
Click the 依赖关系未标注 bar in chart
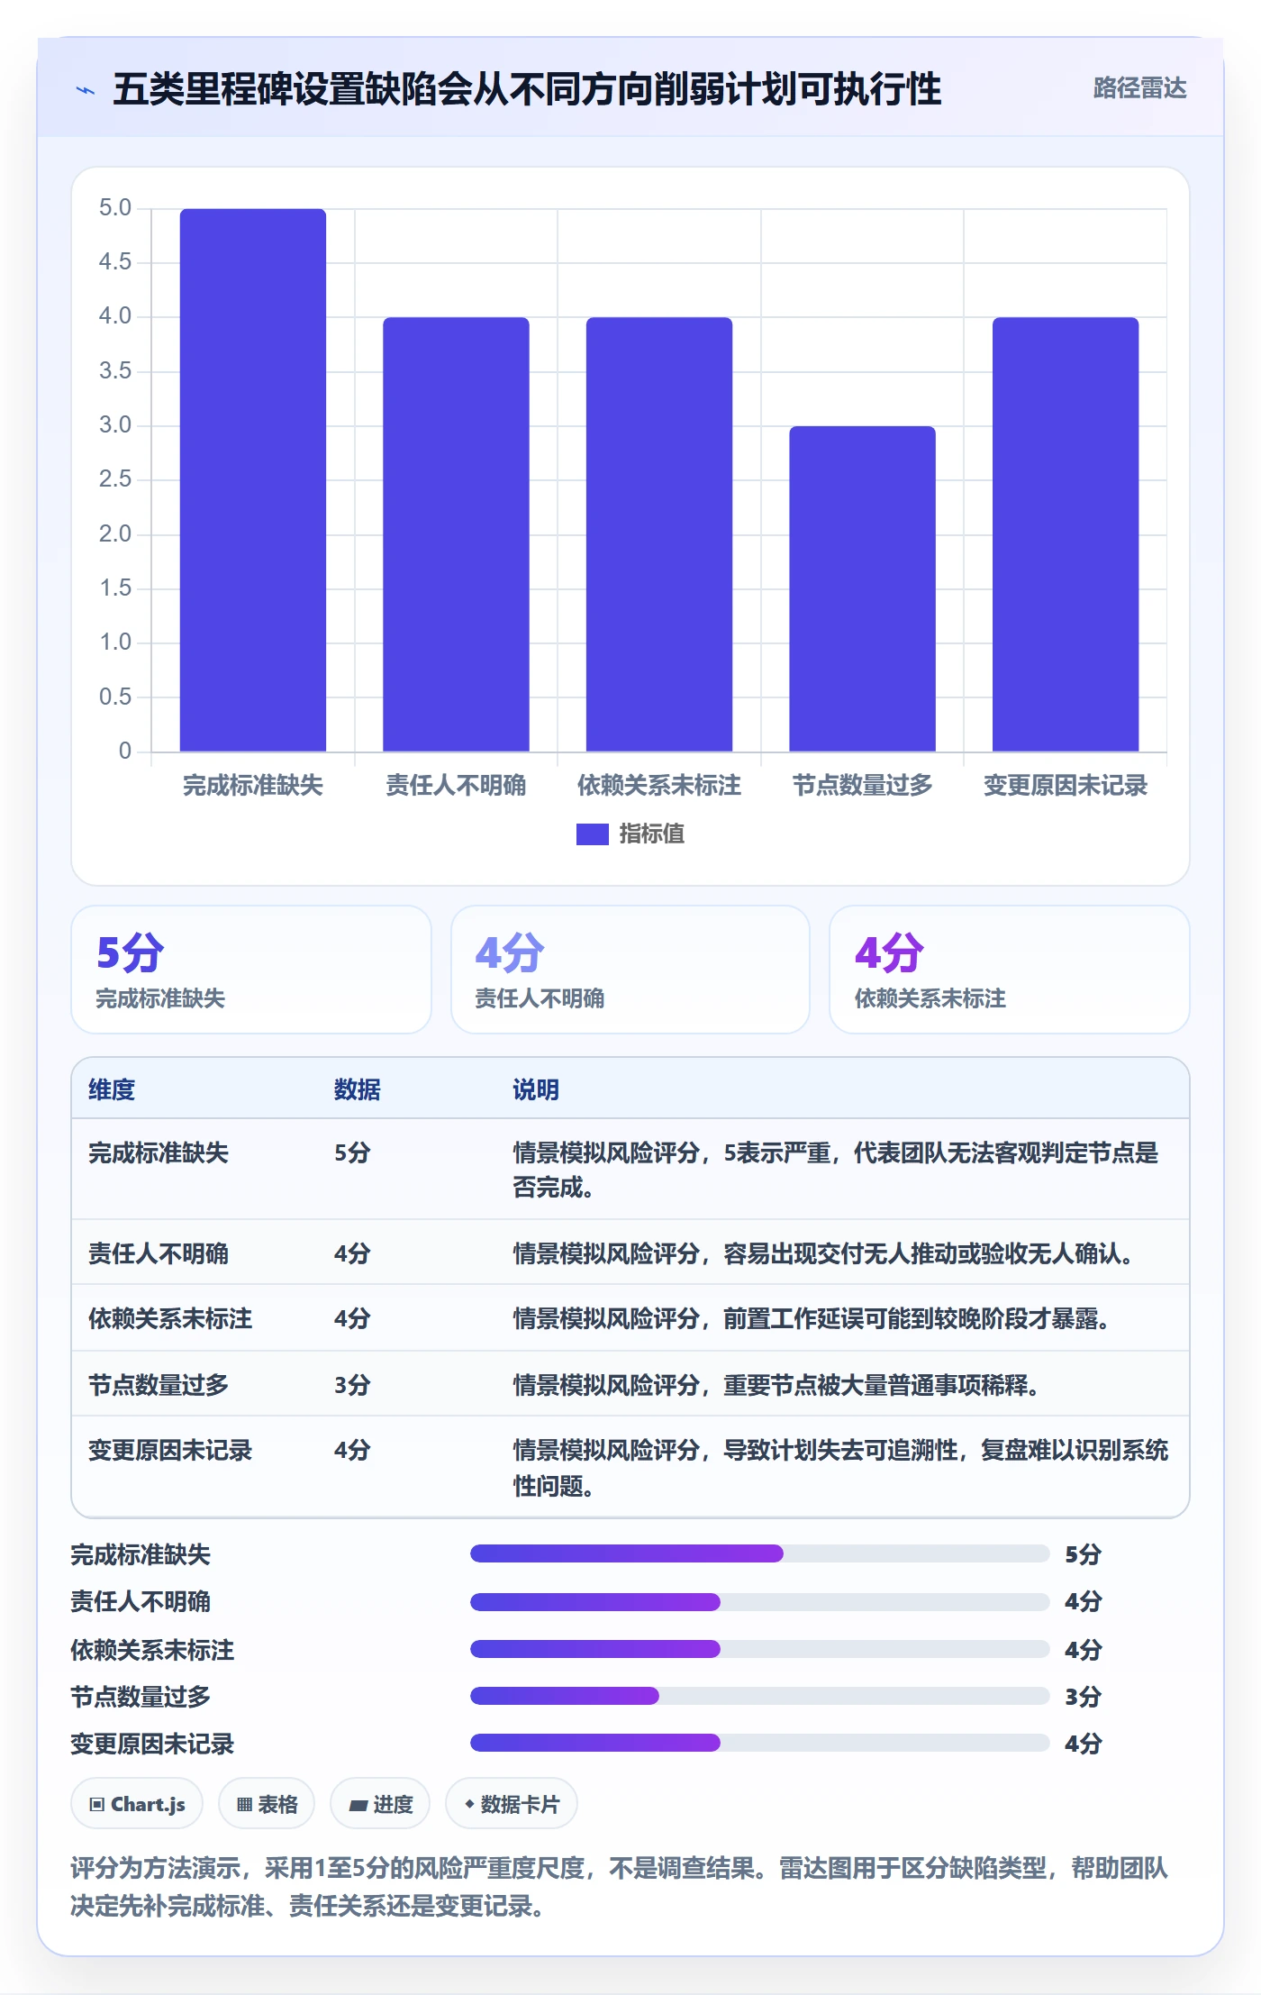[659, 534]
